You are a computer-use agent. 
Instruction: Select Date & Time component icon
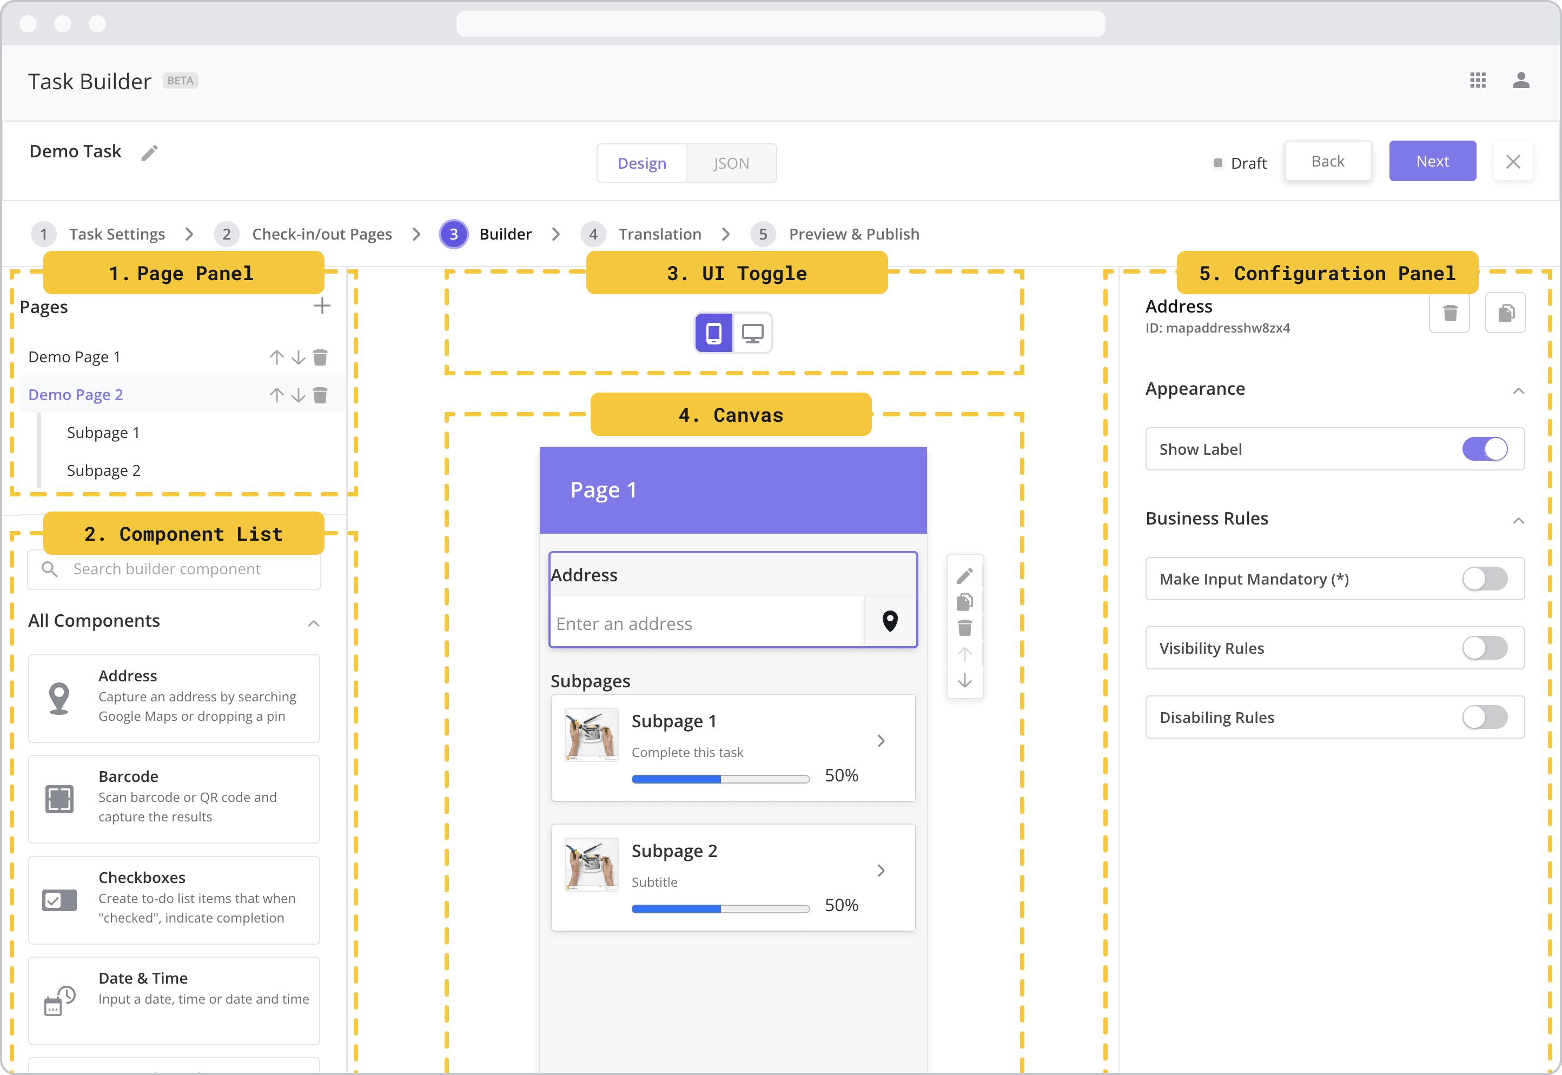(59, 1001)
